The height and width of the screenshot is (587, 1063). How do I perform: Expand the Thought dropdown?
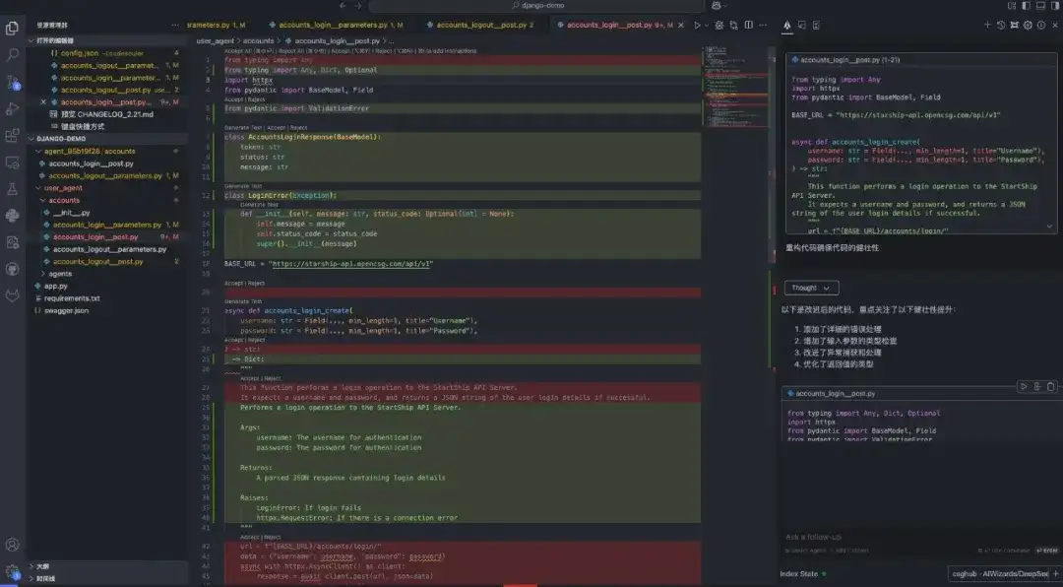click(x=811, y=288)
